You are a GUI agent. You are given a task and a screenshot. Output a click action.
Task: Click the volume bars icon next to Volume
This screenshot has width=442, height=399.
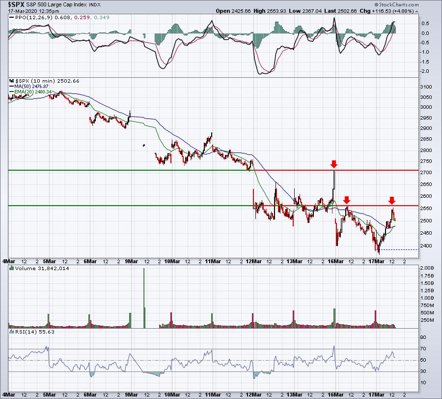coord(12,268)
